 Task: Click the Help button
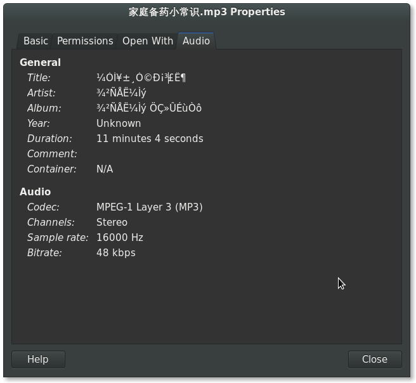coord(38,360)
